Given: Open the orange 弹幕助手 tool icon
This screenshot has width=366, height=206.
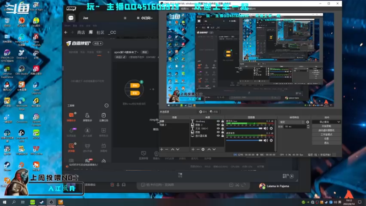Looking at the screenshot, I should click(71, 117).
